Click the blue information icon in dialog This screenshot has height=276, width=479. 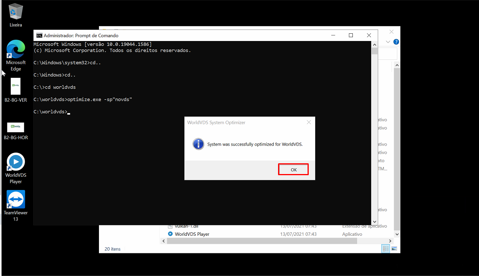click(x=198, y=144)
